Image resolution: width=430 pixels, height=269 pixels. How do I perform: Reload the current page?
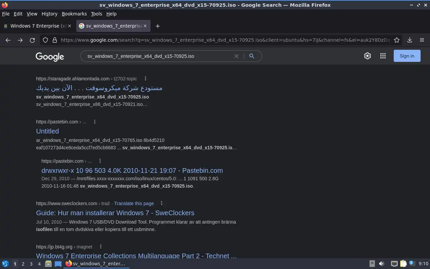click(x=32, y=40)
